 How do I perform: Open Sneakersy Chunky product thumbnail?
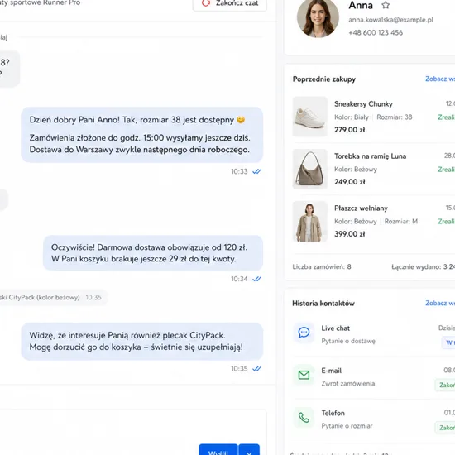coord(310,117)
